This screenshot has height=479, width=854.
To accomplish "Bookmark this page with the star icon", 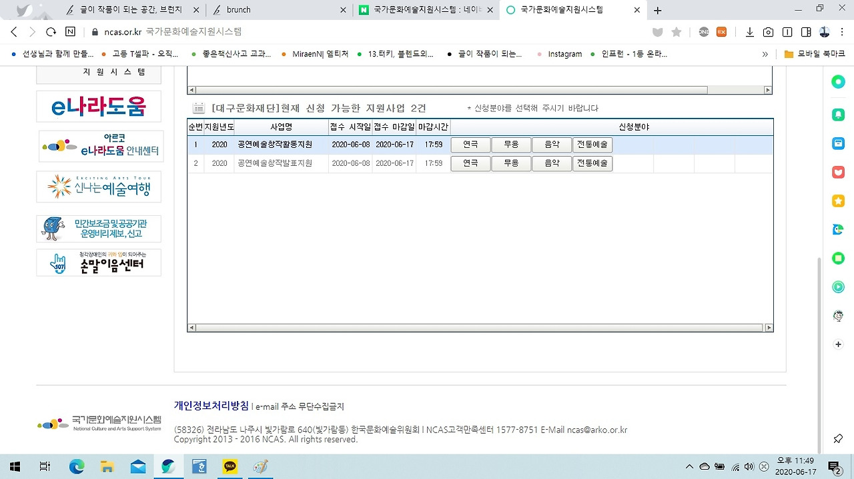I will 676,32.
